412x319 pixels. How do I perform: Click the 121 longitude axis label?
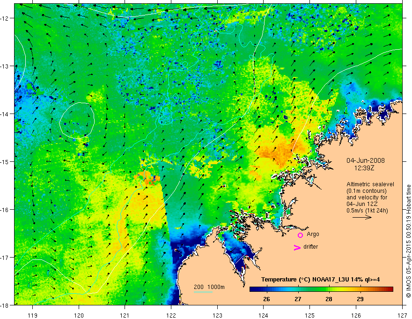coord(125,315)
